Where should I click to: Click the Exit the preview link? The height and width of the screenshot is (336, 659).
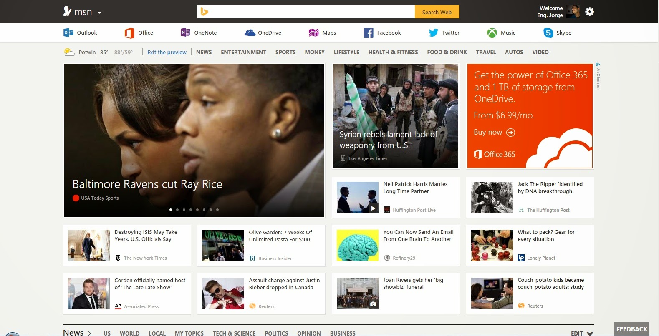[x=167, y=52]
